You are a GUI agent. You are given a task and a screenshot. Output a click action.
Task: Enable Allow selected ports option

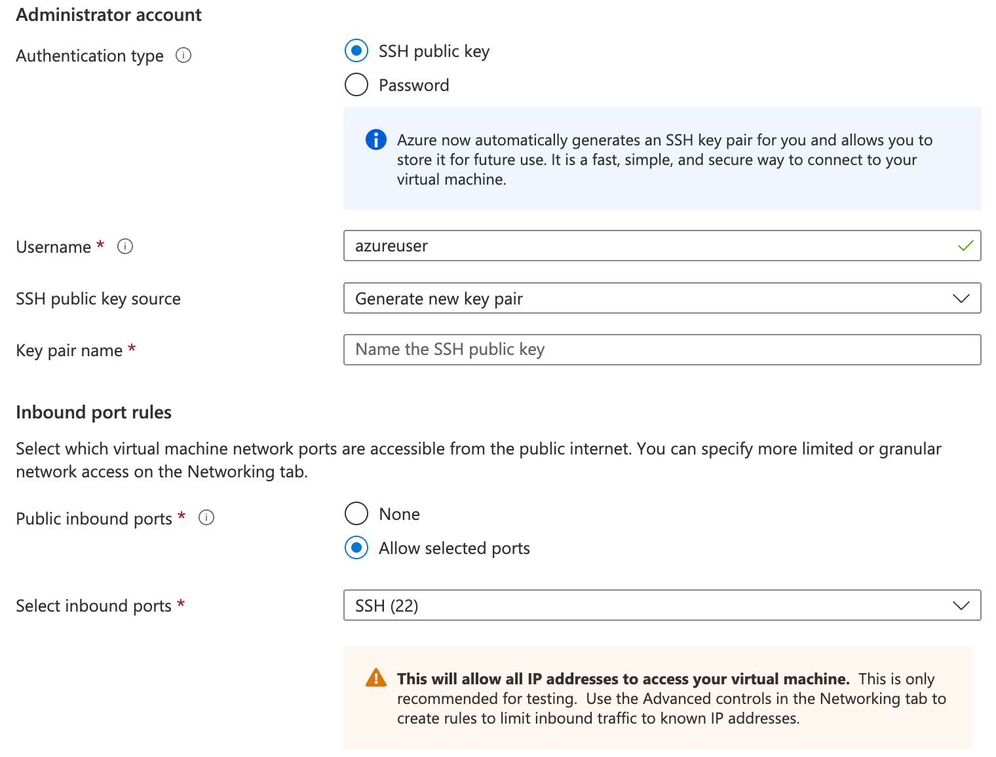pos(356,548)
